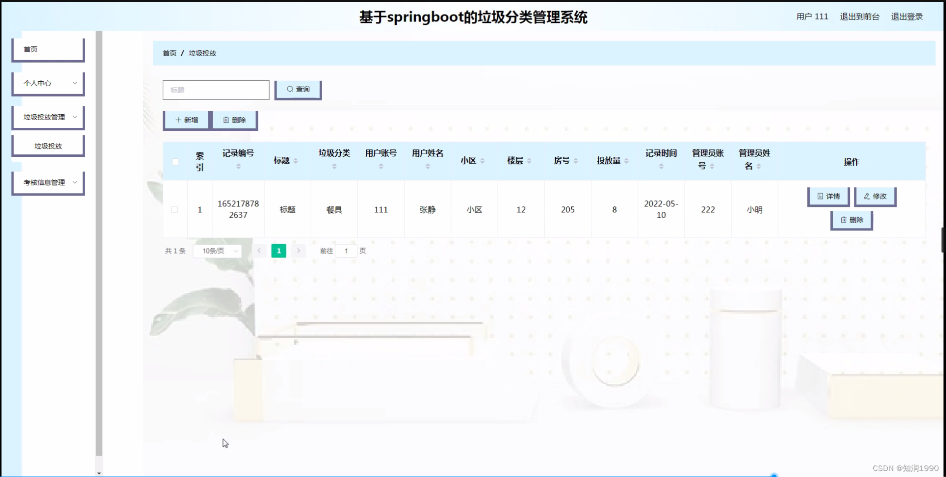Image resolution: width=946 pixels, height=477 pixels.
Task: Click the plus icon to 新增 record
Action: tap(178, 119)
